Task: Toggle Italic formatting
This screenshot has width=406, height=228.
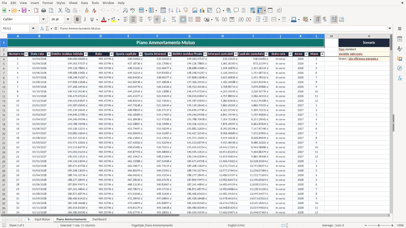Action: 85,20
